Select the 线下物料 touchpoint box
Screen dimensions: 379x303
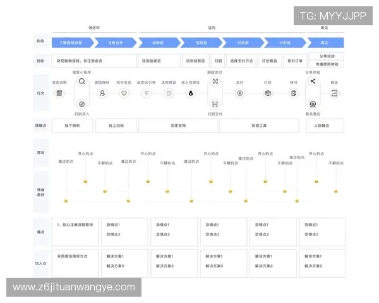[x=72, y=126]
